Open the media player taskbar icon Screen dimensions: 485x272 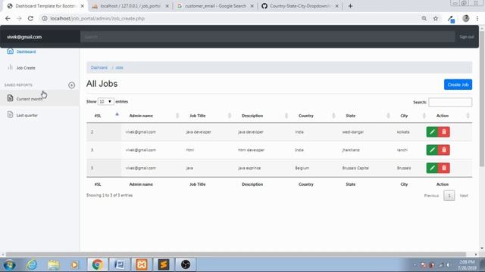pos(74,264)
